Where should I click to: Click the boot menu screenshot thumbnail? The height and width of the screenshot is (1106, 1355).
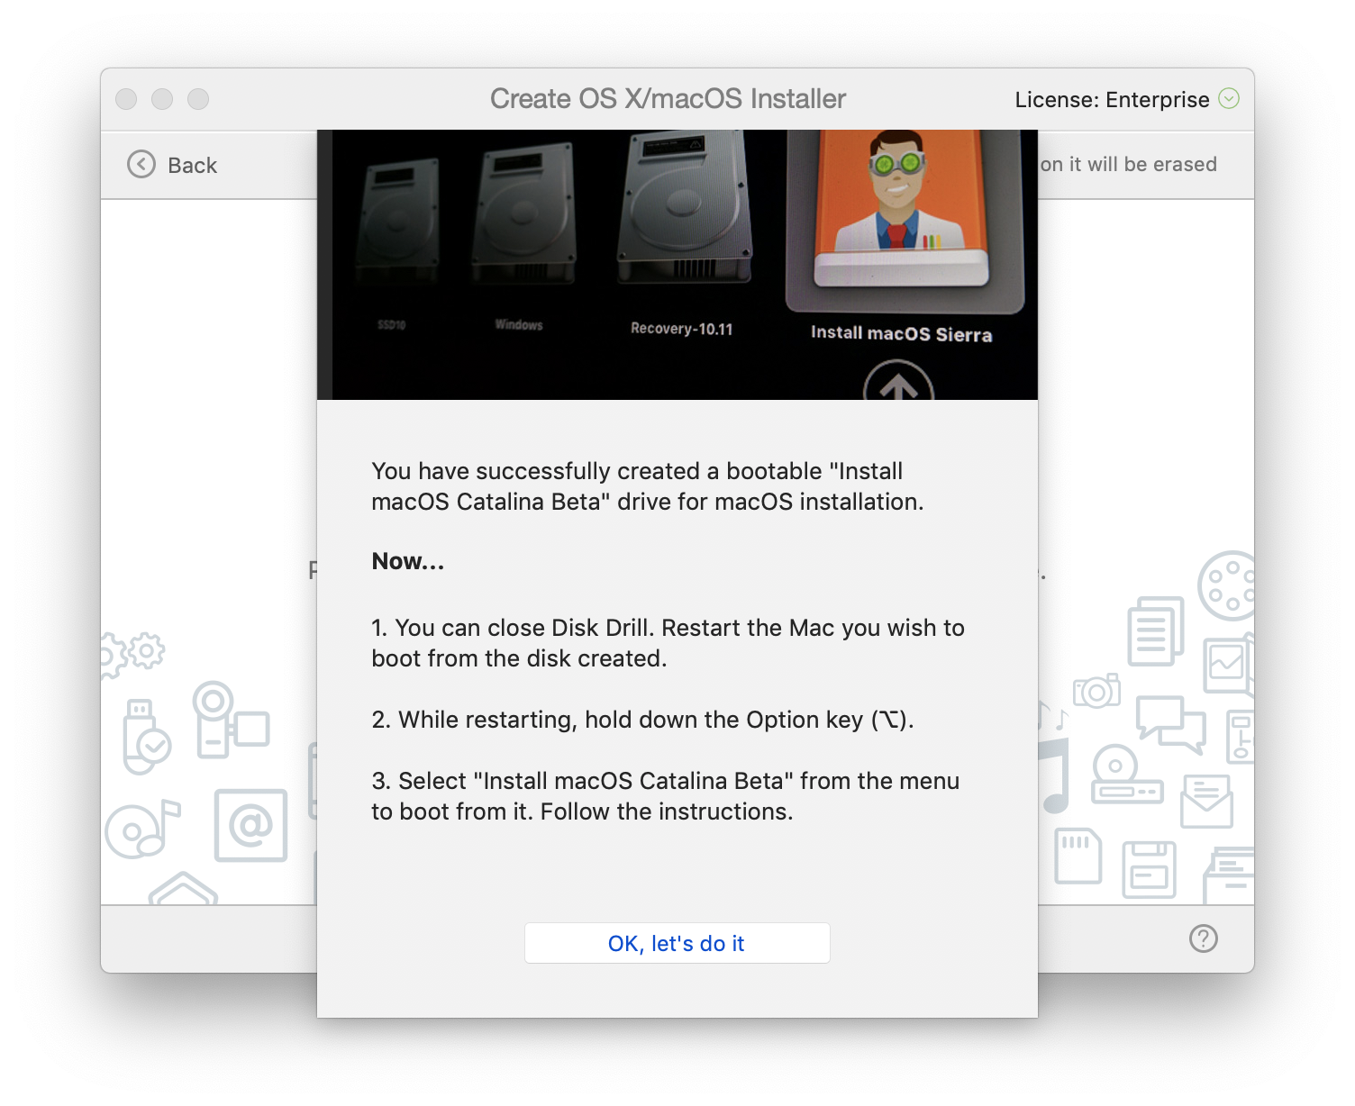(x=677, y=264)
